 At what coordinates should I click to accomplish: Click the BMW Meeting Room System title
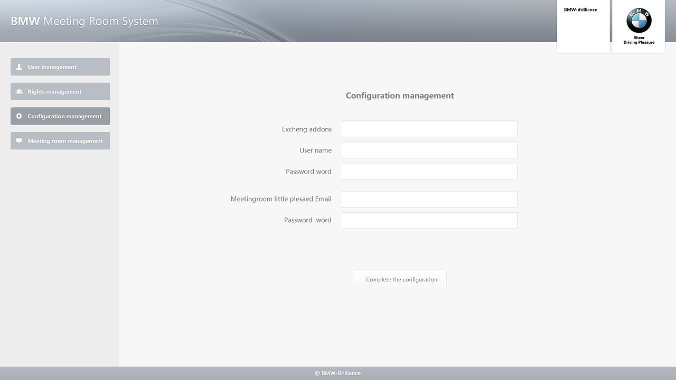click(x=84, y=21)
